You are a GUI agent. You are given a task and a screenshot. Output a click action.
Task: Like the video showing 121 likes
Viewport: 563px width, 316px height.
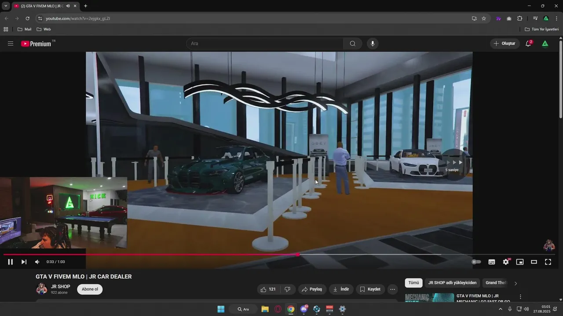[268, 289]
